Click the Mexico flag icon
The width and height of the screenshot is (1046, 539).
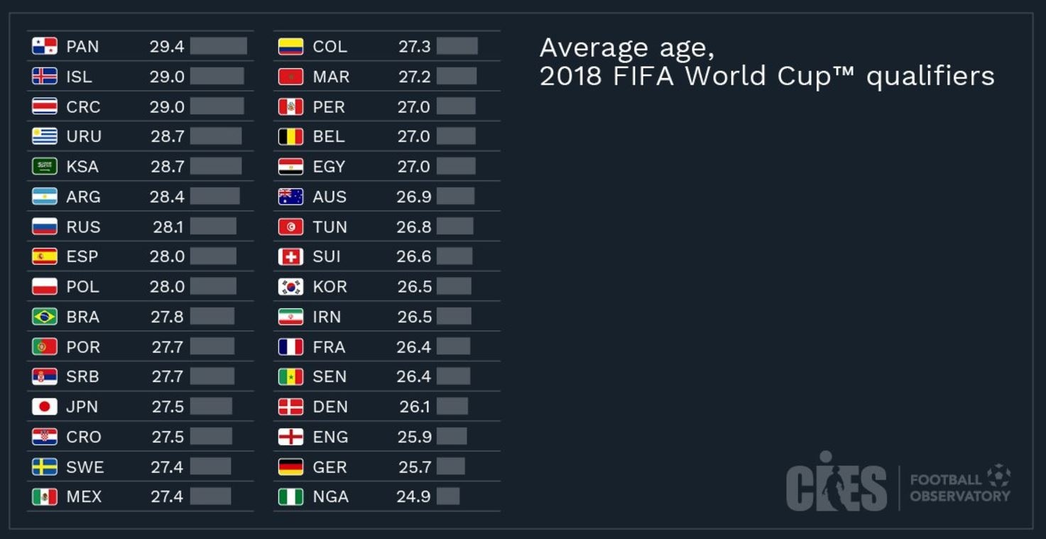[45, 497]
